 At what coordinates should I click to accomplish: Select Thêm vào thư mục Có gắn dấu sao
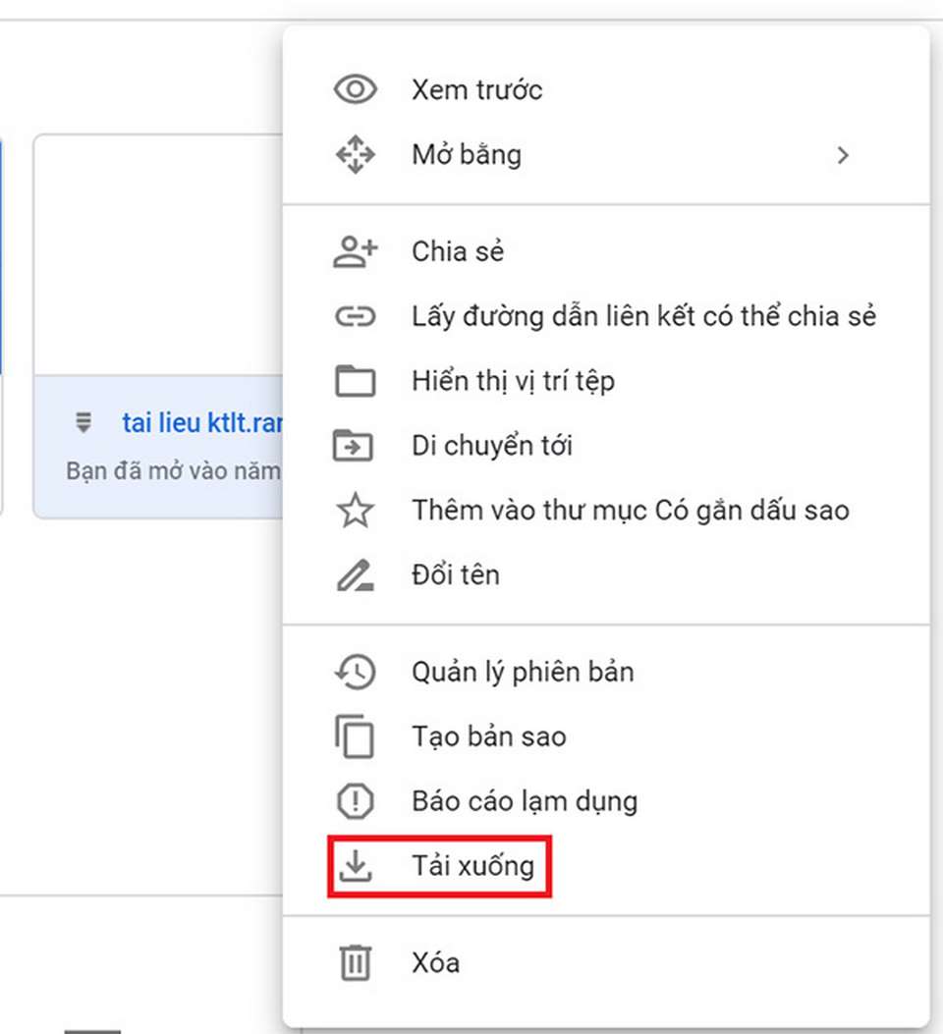[630, 511]
